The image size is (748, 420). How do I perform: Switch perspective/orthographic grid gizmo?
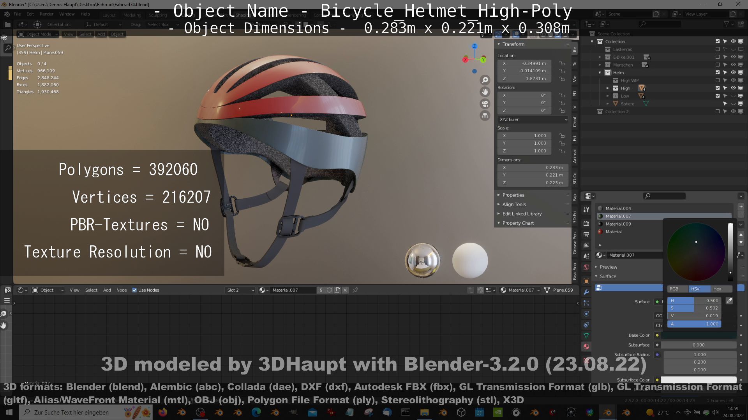tap(485, 115)
